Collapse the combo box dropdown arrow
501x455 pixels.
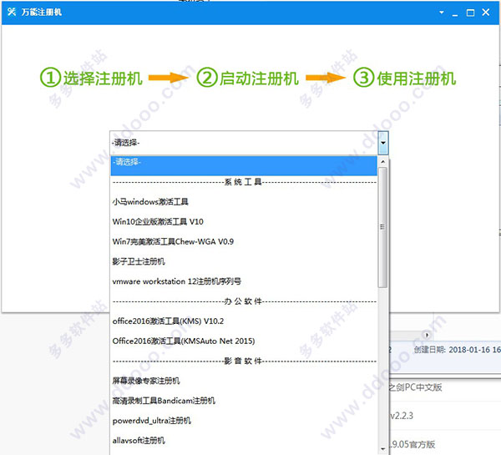[x=382, y=143]
